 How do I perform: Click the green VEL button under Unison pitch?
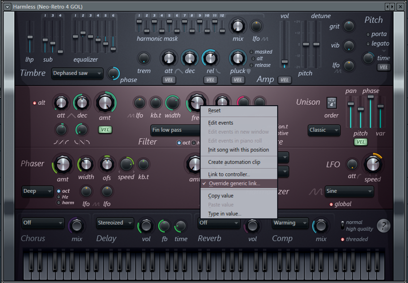360,142
